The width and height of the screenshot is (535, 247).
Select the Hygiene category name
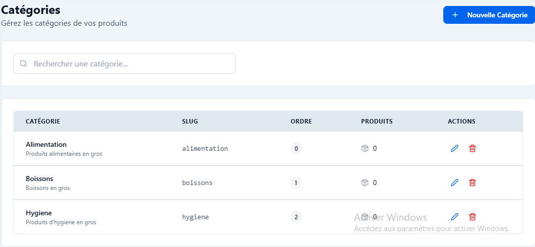39,213
